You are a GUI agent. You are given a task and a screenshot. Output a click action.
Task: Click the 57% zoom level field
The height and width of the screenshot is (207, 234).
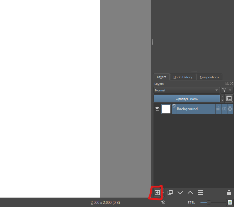191,203
